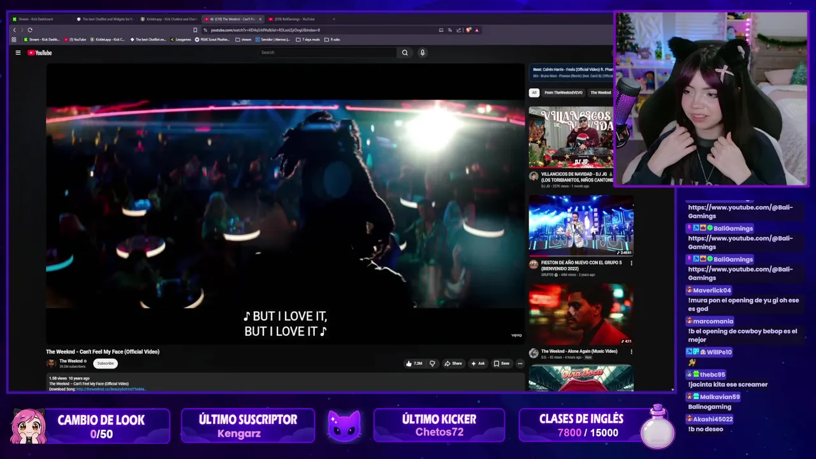Select the 'All' filter chip
816x459 pixels.
(534, 92)
